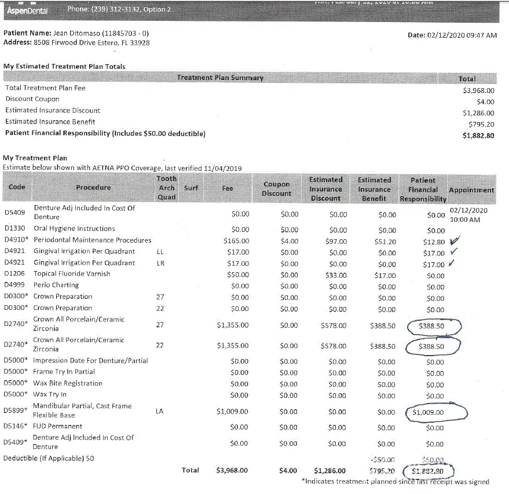
Task: Select the Topical Fluoride Varnish procedure
Action: [72, 274]
